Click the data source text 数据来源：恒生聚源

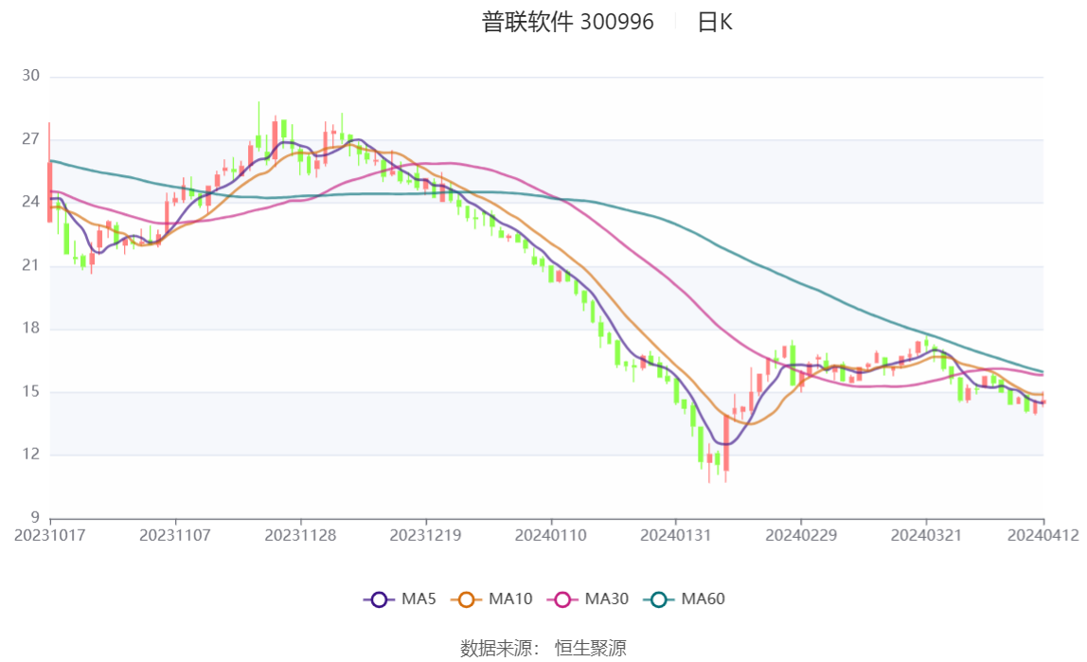[543, 648]
